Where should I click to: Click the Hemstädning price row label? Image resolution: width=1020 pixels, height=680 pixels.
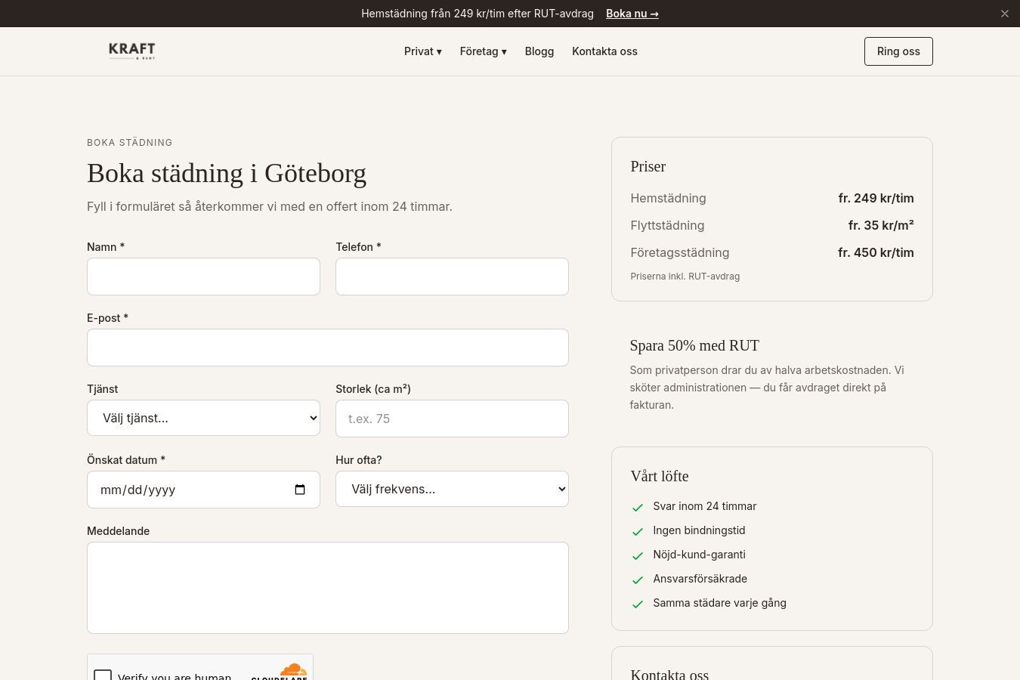pyautogui.click(x=668, y=198)
